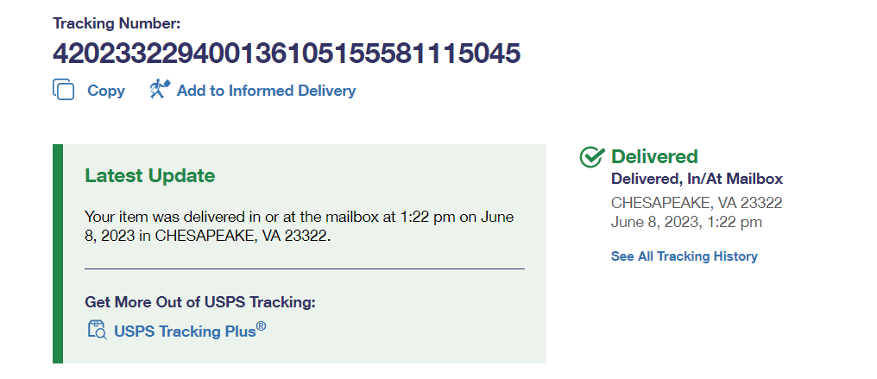Click the June 8, 2023, 1:22 pm timestamp
The width and height of the screenshot is (877, 379).
[x=686, y=223]
